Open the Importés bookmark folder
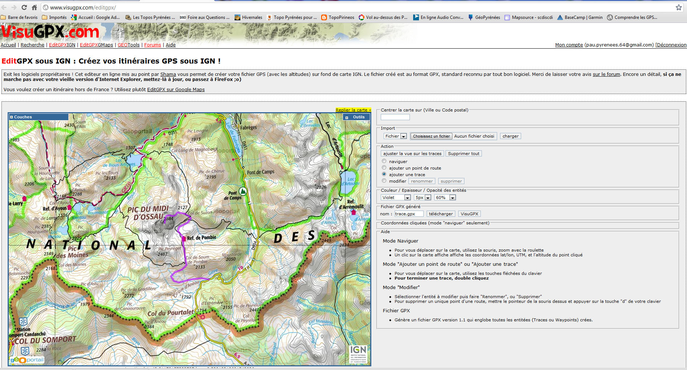The width and height of the screenshot is (687, 370). click(54, 17)
